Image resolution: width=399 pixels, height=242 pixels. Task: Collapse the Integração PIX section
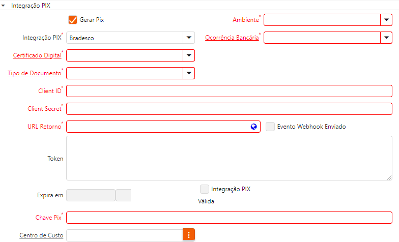[x=4, y=5]
